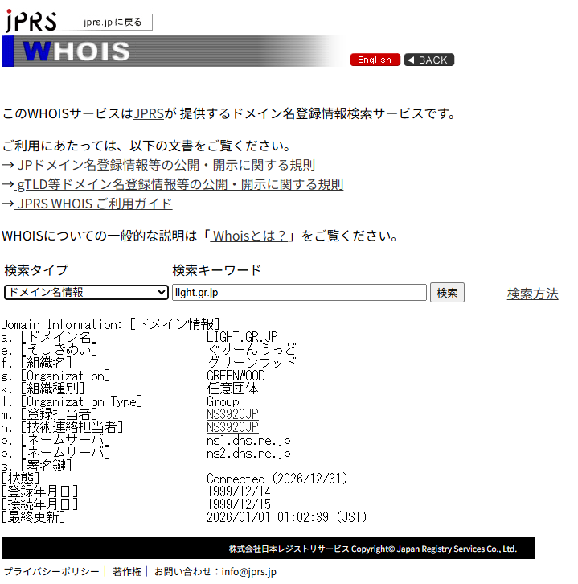Open the JPドメイン名登録情報等の公開・開示に関する規則 link

coord(165,165)
